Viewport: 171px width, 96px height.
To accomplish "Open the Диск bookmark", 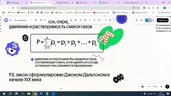I will [x=78, y=13].
